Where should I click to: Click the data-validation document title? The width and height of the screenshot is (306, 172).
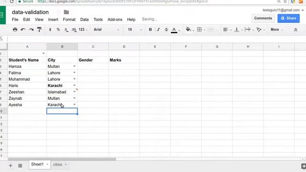(x=30, y=12)
